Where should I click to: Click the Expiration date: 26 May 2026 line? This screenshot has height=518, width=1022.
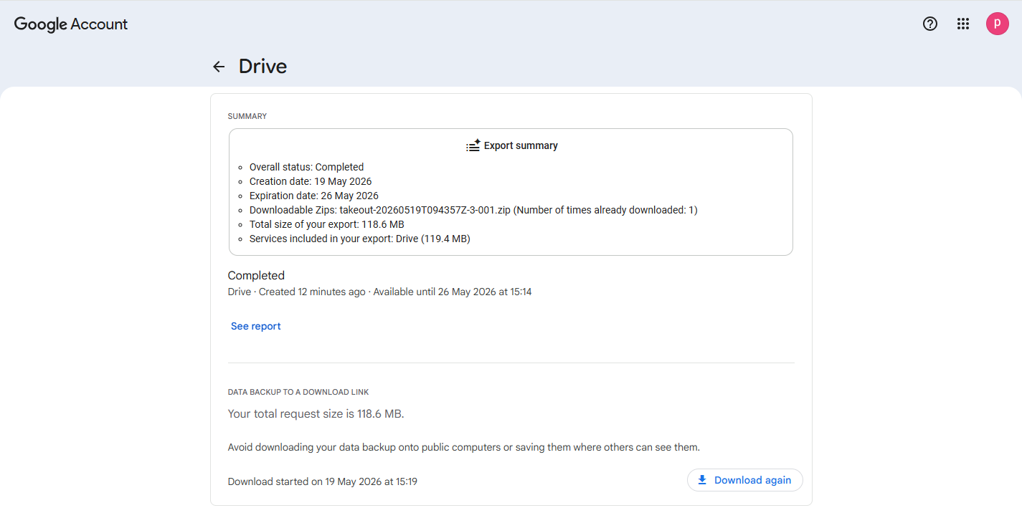[x=314, y=196]
